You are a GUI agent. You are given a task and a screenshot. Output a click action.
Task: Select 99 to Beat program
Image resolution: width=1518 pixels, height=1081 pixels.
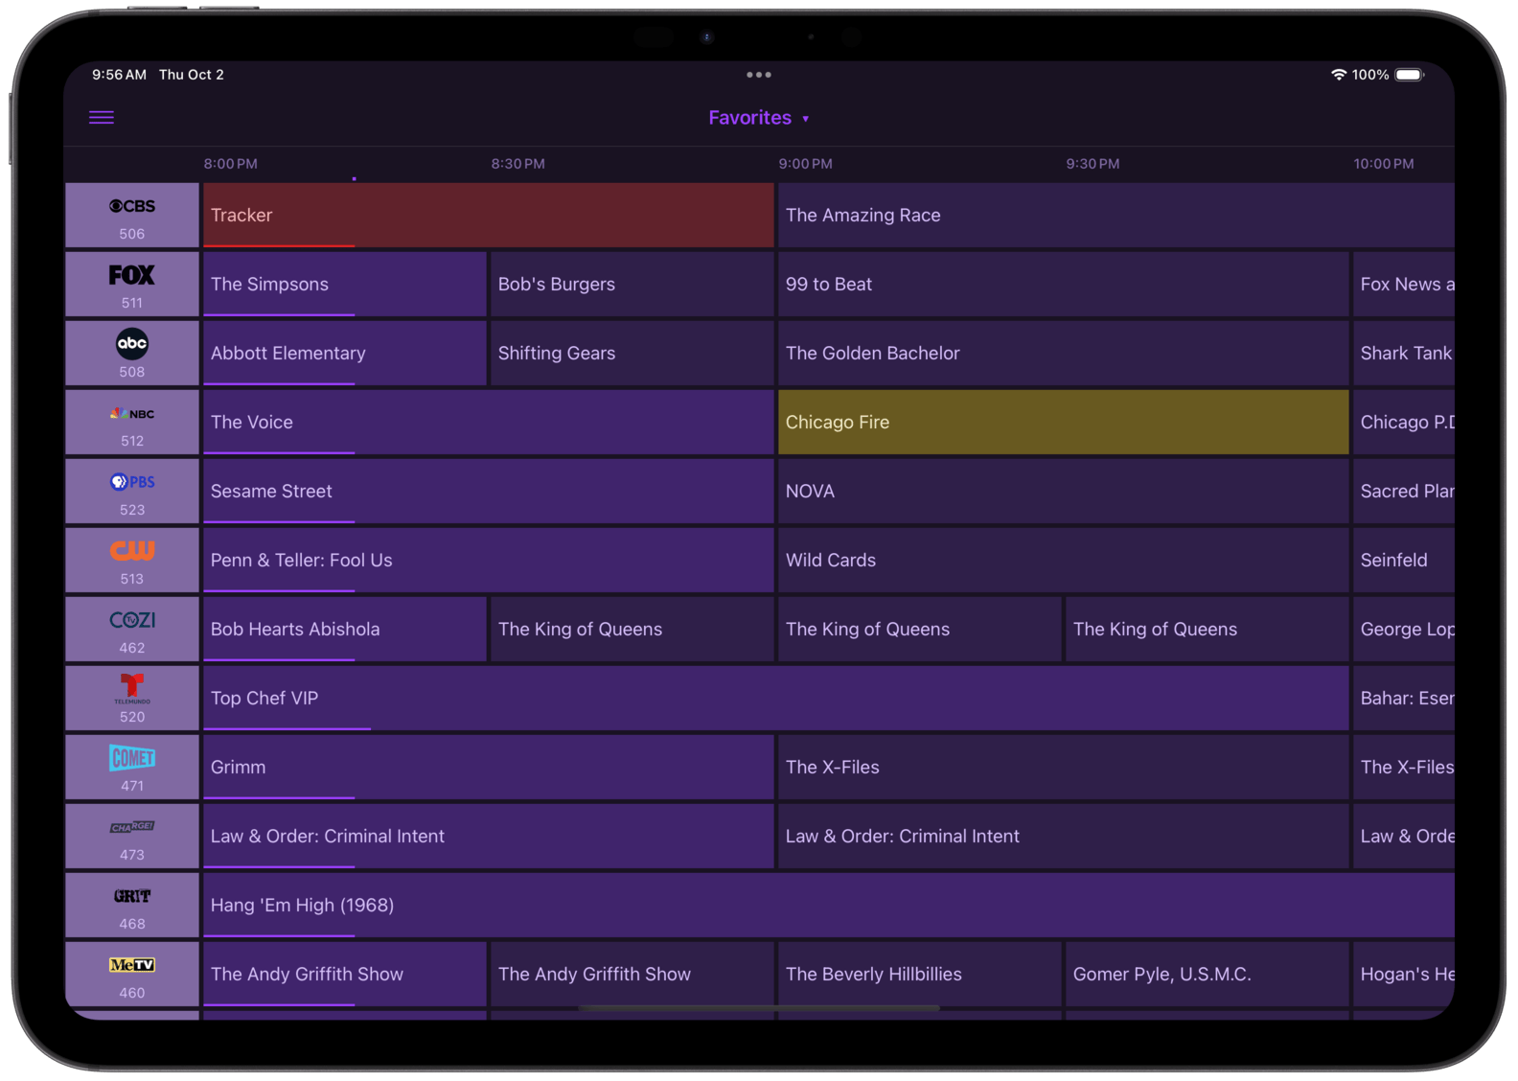click(x=1063, y=285)
